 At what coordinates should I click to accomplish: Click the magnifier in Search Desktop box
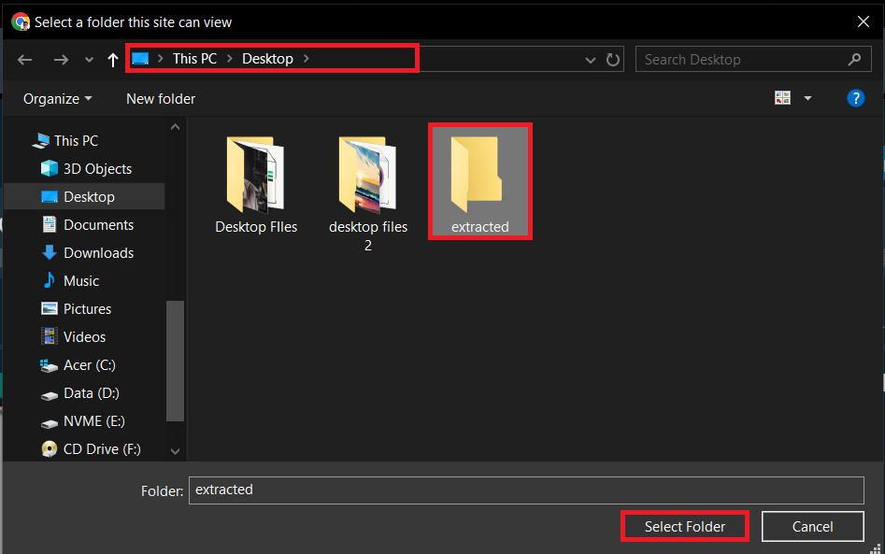pyautogui.click(x=854, y=59)
